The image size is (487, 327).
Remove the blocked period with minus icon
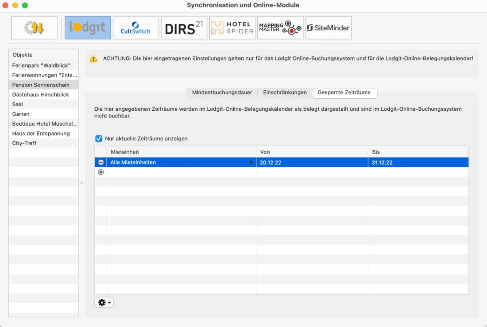click(x=101, y=162)
